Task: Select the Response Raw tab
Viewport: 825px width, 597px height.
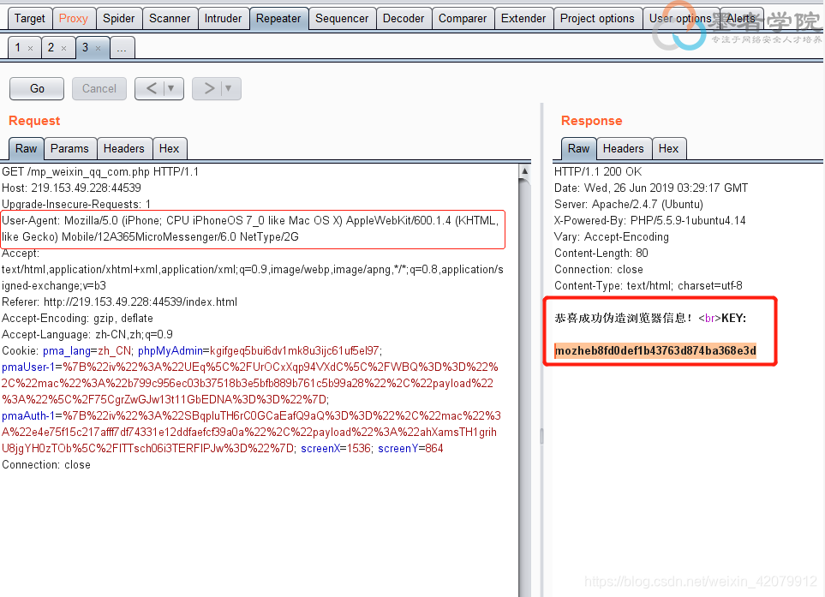Action: [579, 149]
